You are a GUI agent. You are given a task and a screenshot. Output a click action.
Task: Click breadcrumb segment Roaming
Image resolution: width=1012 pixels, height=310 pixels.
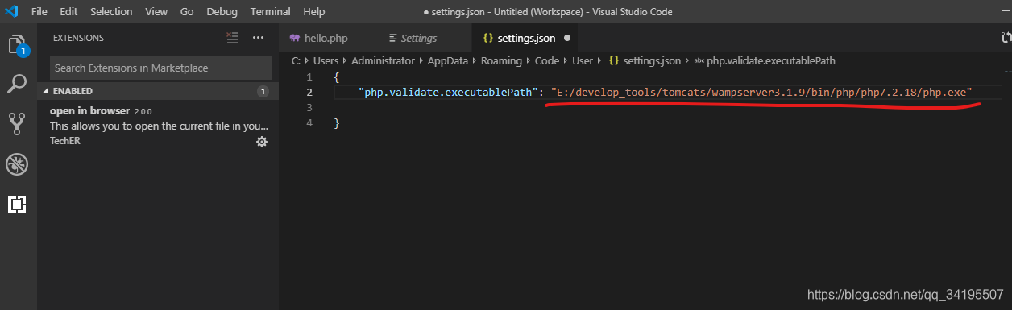pyautogui.click(x=501, y=60)
